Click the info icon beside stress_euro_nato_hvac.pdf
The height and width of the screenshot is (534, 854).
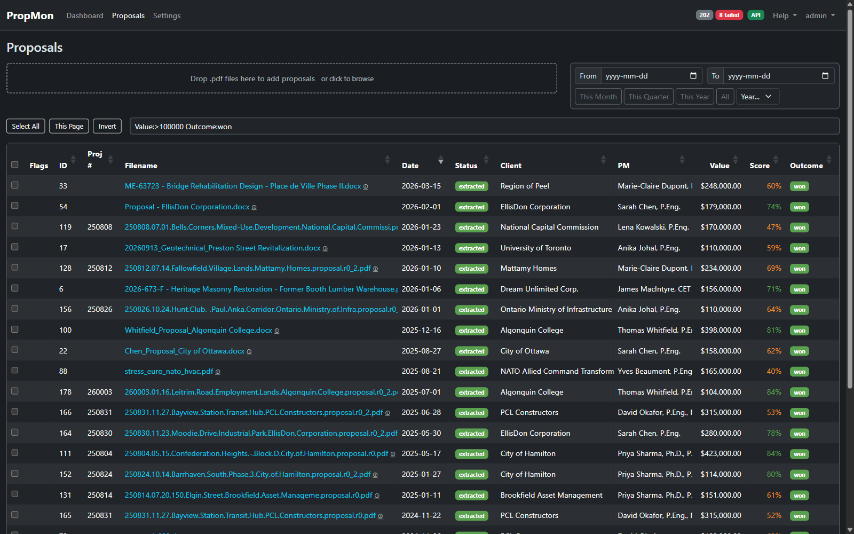point(218,372)
